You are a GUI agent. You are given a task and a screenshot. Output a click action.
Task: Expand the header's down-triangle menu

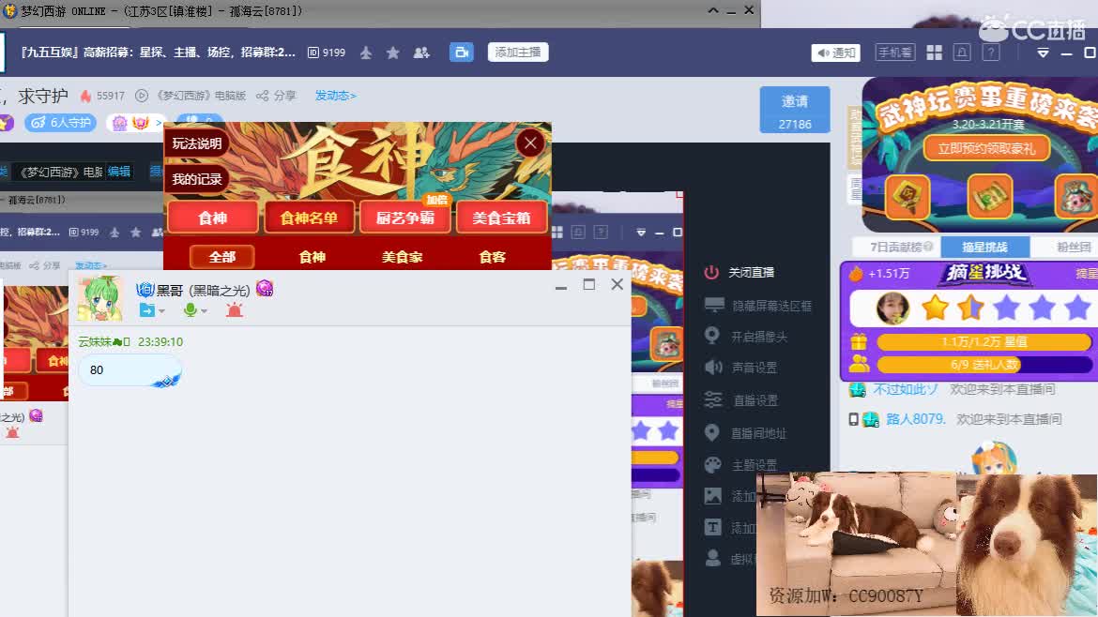tap(1043, 53)
